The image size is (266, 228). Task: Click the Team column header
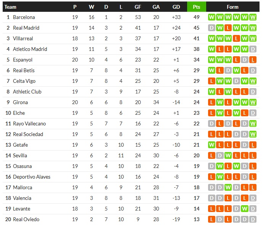[x=11, y=7]
